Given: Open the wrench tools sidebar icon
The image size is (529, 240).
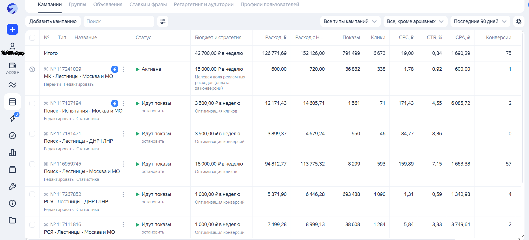Looking at the screenshot, I should (x=12, y=186).
